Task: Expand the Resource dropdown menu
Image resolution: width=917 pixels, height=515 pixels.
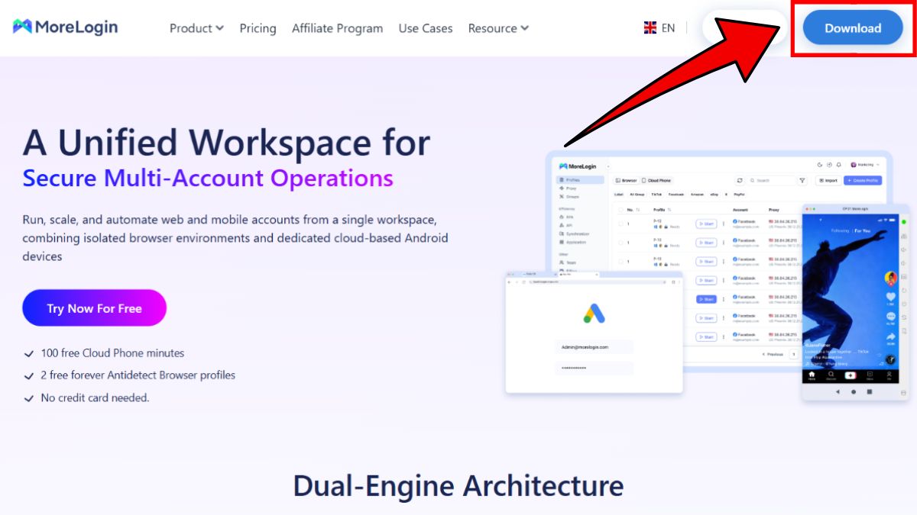Action: click(x=498, y=28)
